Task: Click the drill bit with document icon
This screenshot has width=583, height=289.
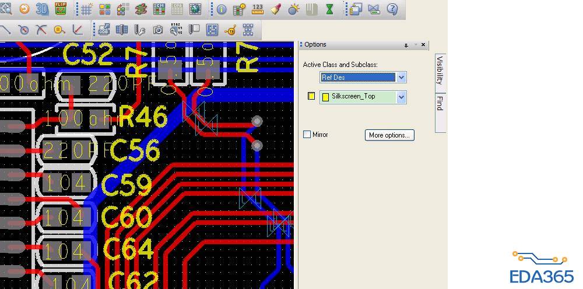Action: [x=194, y=30]
